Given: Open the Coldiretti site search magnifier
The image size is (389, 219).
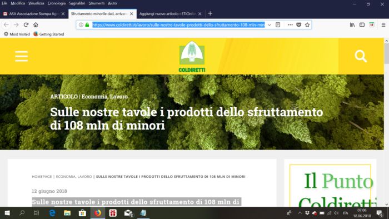Looking at the screenshot, I should point(361,56).
